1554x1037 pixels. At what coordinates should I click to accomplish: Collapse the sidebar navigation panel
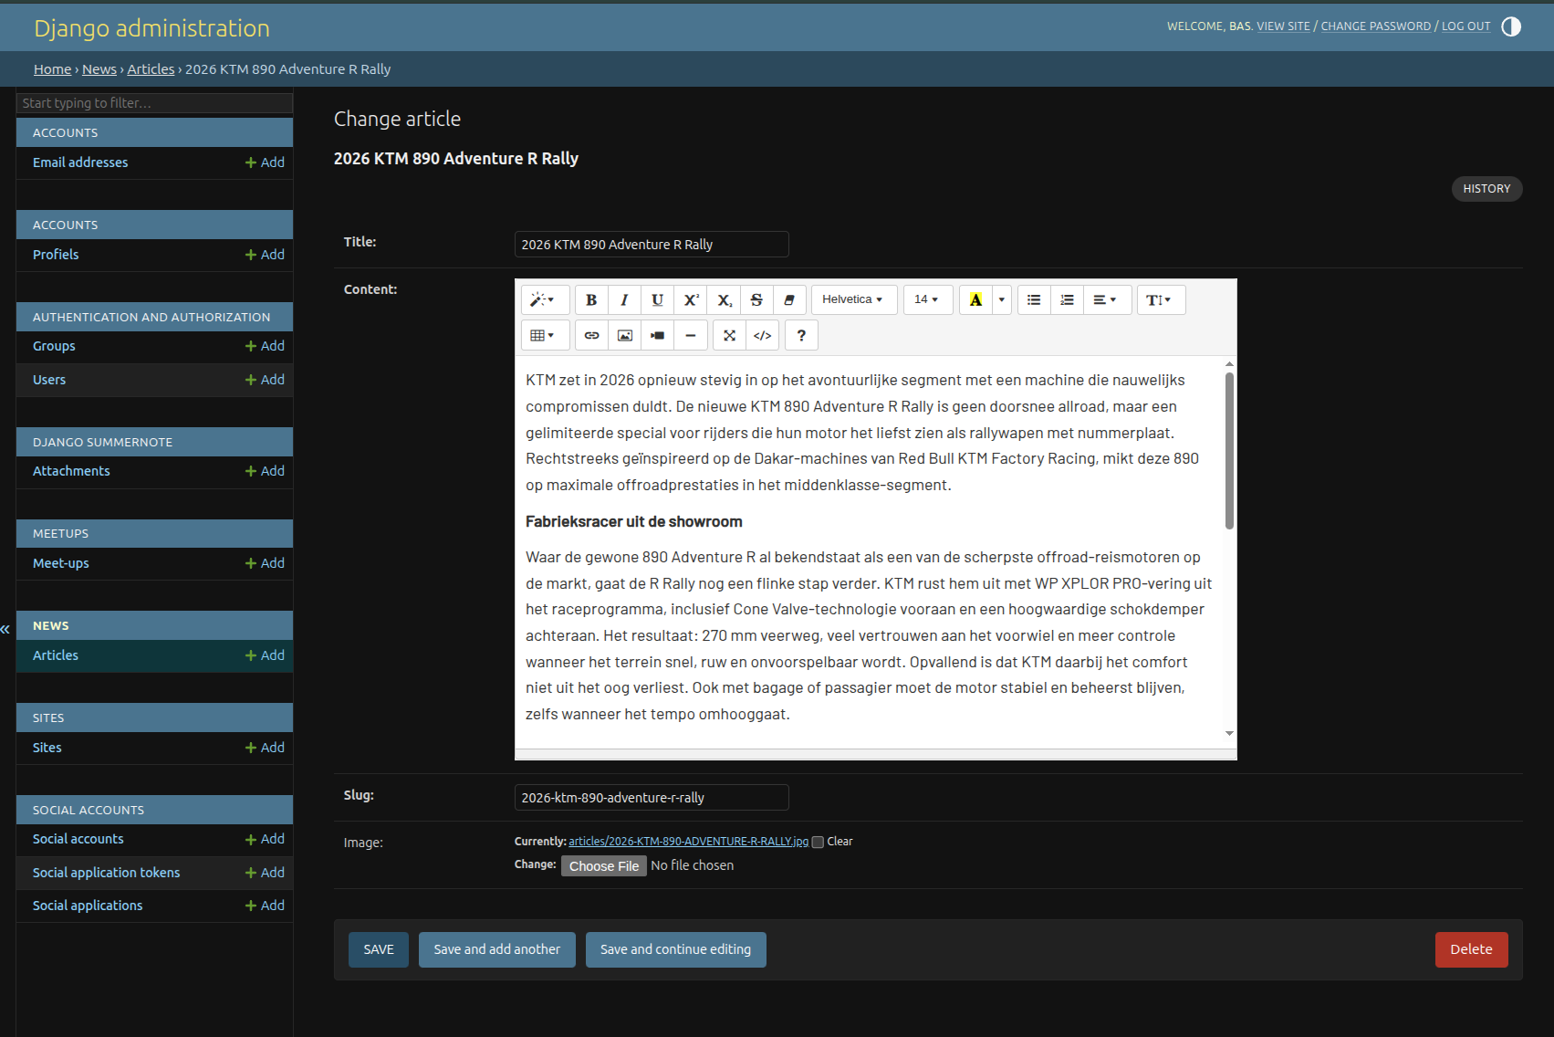(5, 629)
